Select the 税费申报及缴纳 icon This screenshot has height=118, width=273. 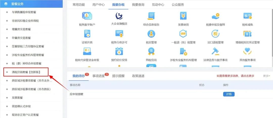click(x=215, y=16)
